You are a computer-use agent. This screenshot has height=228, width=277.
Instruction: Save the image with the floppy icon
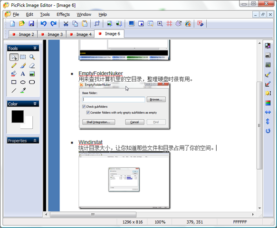31,23
